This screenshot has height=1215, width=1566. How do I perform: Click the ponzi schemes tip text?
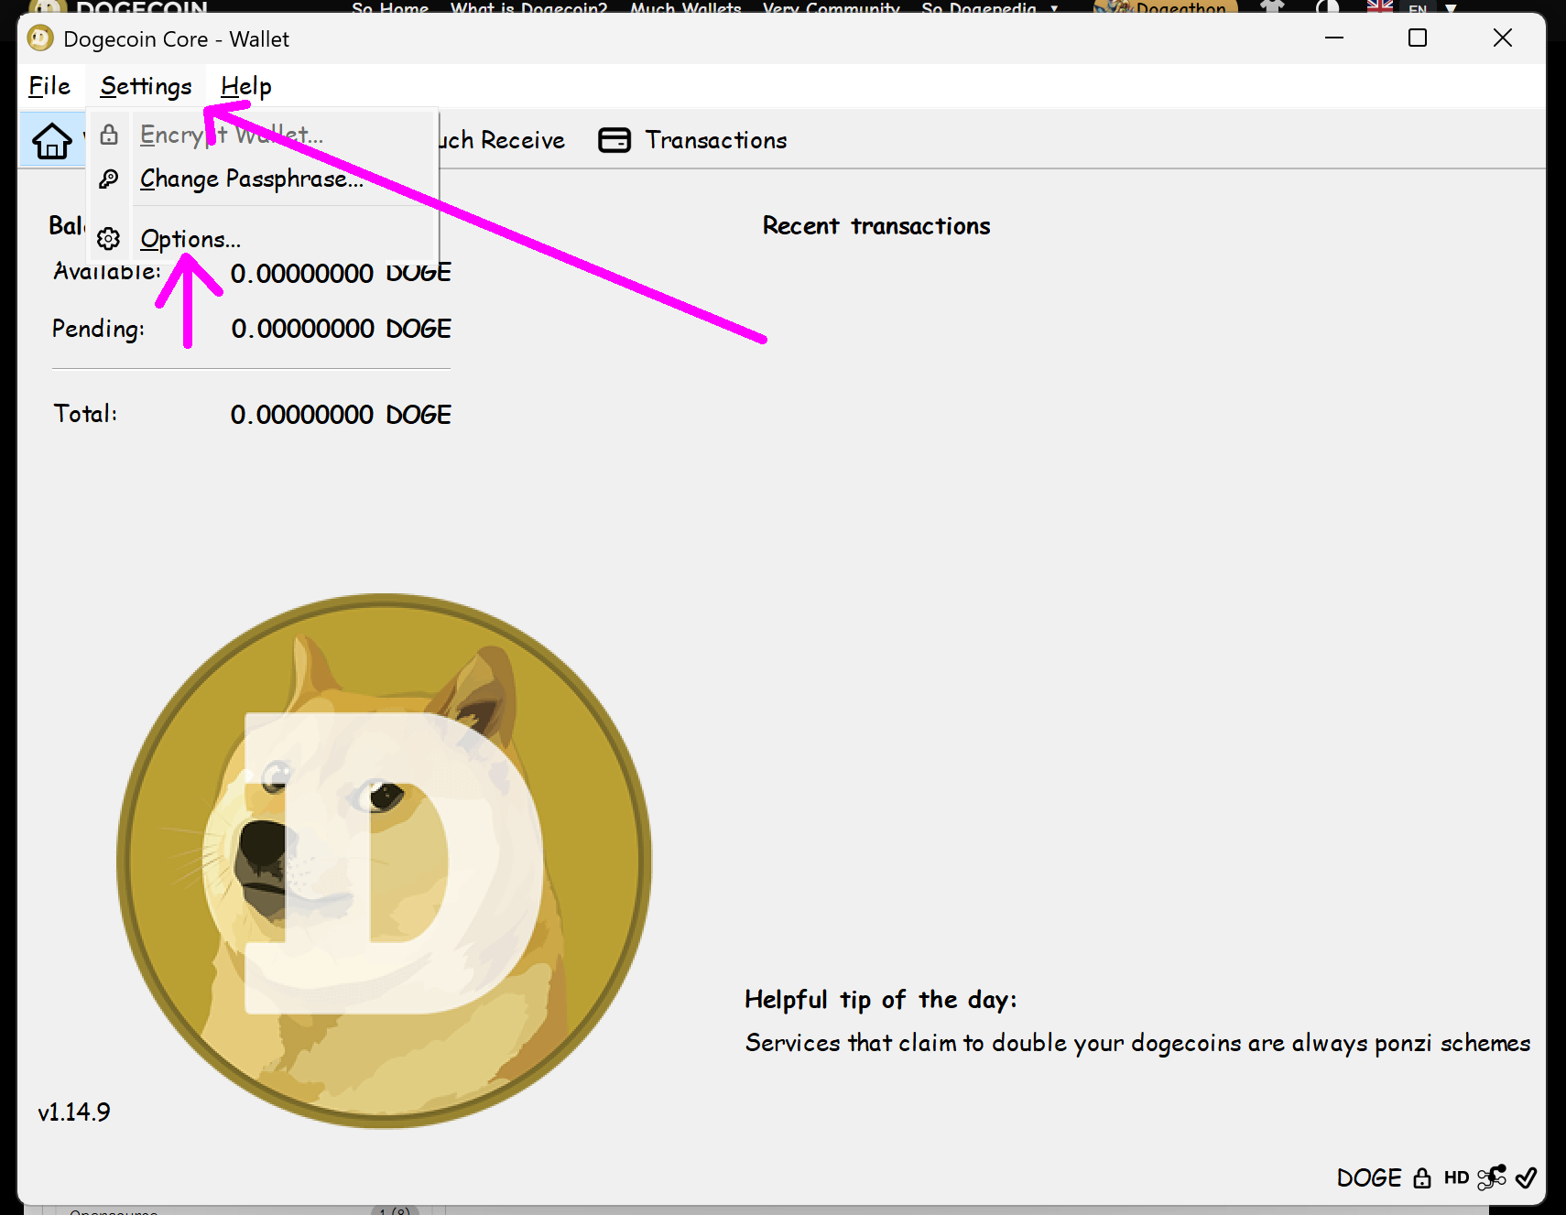point(1137,1043)
